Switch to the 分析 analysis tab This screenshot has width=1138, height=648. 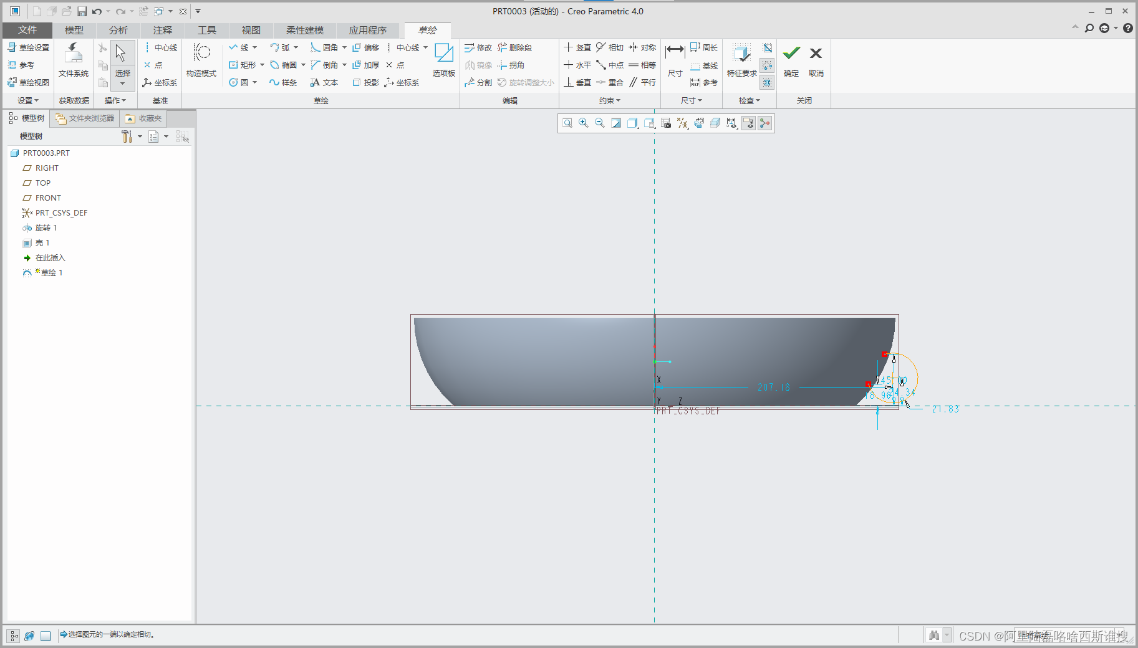118,30
